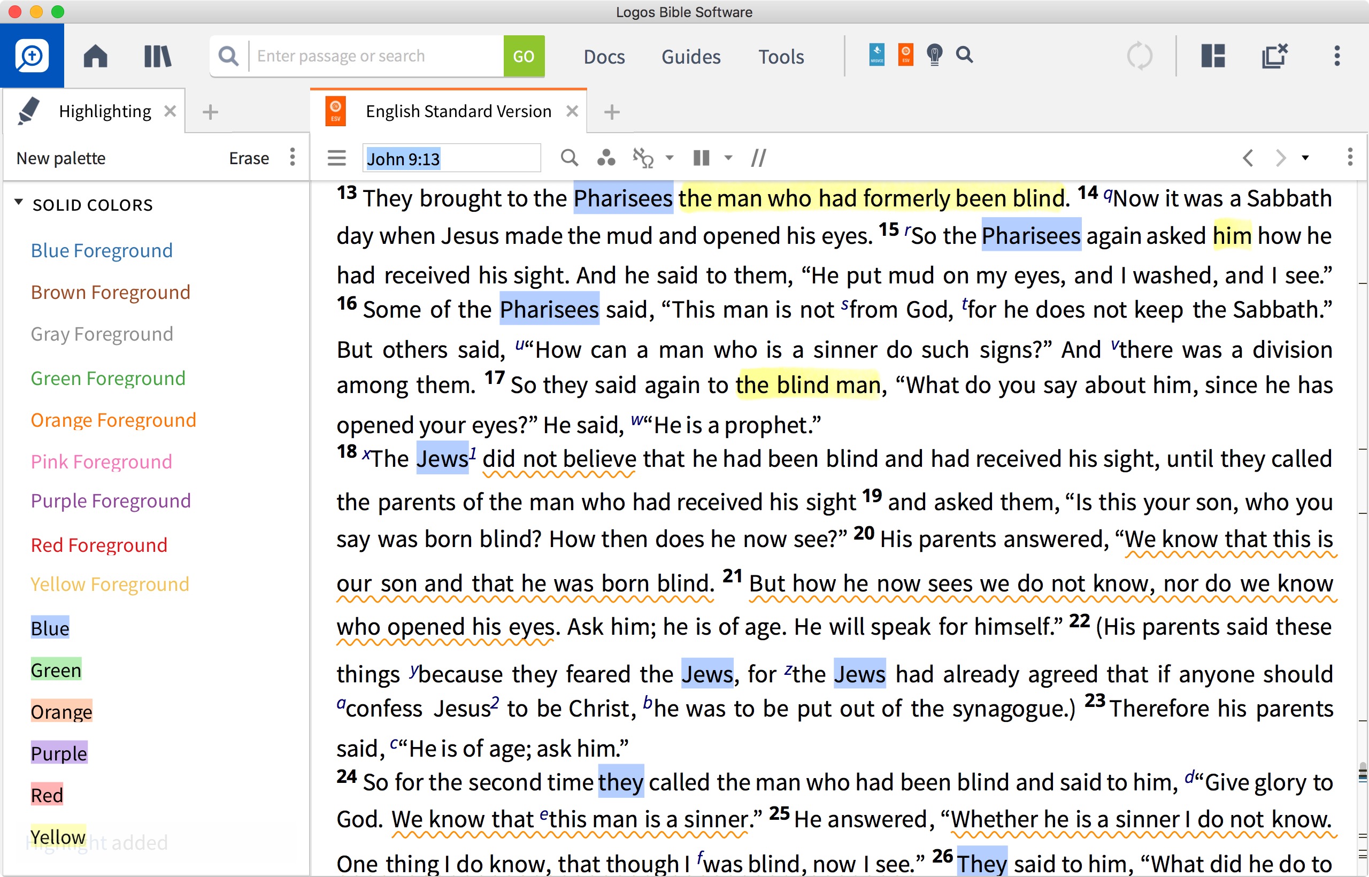1369x877 pixels.
Task: Select Red Foreground highlight style
Action: coord(98,544)
